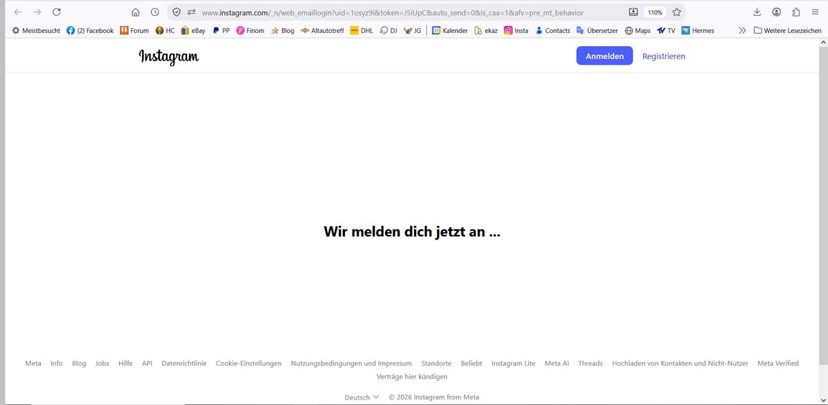Open the Verträge hier kündigen link

click(412, 377)
